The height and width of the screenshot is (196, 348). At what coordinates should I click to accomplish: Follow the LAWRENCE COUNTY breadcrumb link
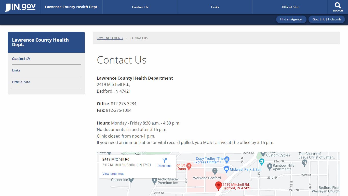pyautogui.click(x=110, y=38)
